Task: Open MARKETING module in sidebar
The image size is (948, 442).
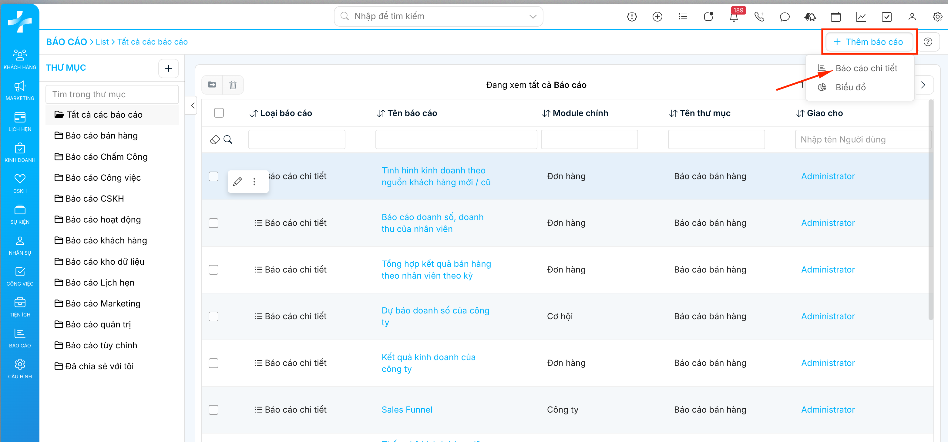Action: point(20,90)
